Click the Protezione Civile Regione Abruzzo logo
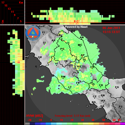 (33, 33)
